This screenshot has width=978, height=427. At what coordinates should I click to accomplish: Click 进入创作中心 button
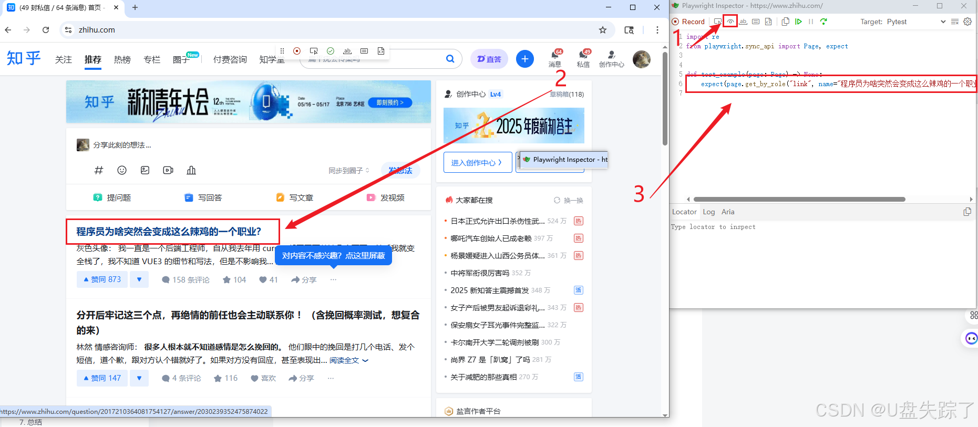[x=477, y=162]
